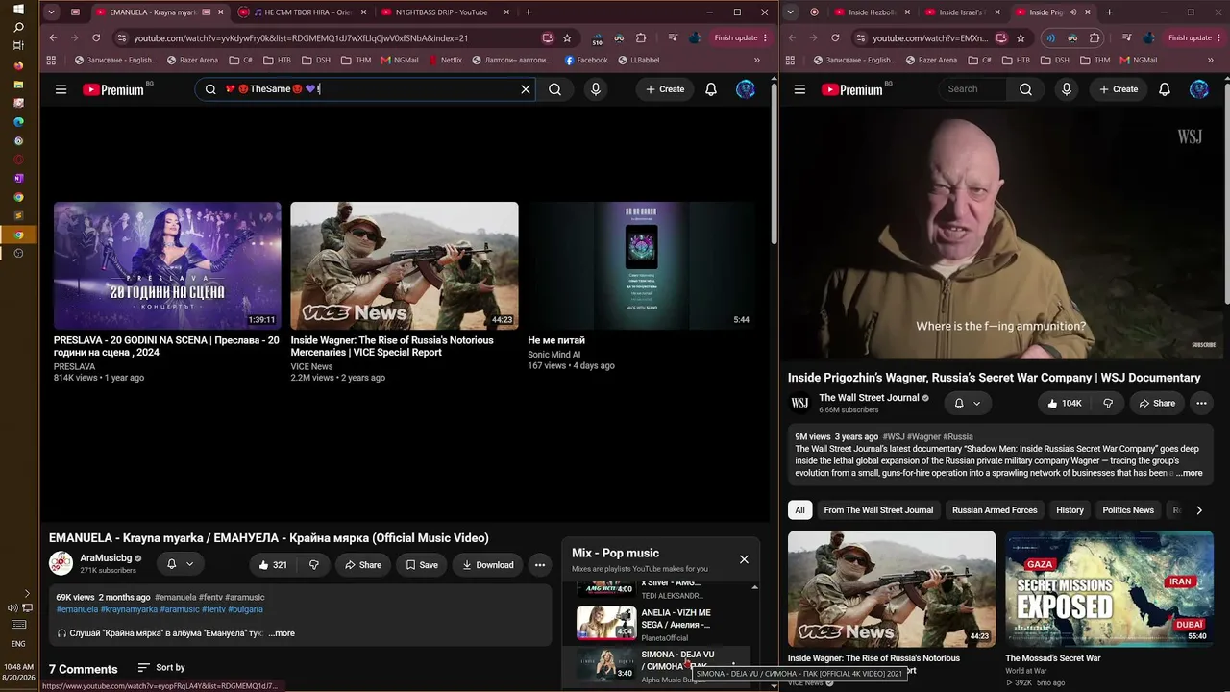Open more actions for the WSJ documentary
The image size is (1230, 692).
pyautogui.click(x=1201, y=404)
